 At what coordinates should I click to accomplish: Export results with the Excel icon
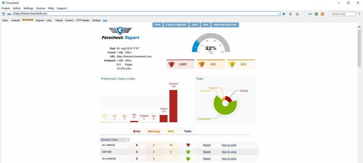click(316, 14)
